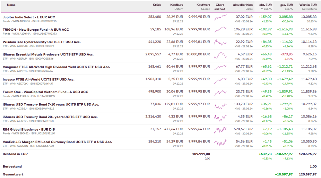Viewport: 321px width, 178px height.
Task: Click the sort arrow beside akt. %
Action: 262,9
